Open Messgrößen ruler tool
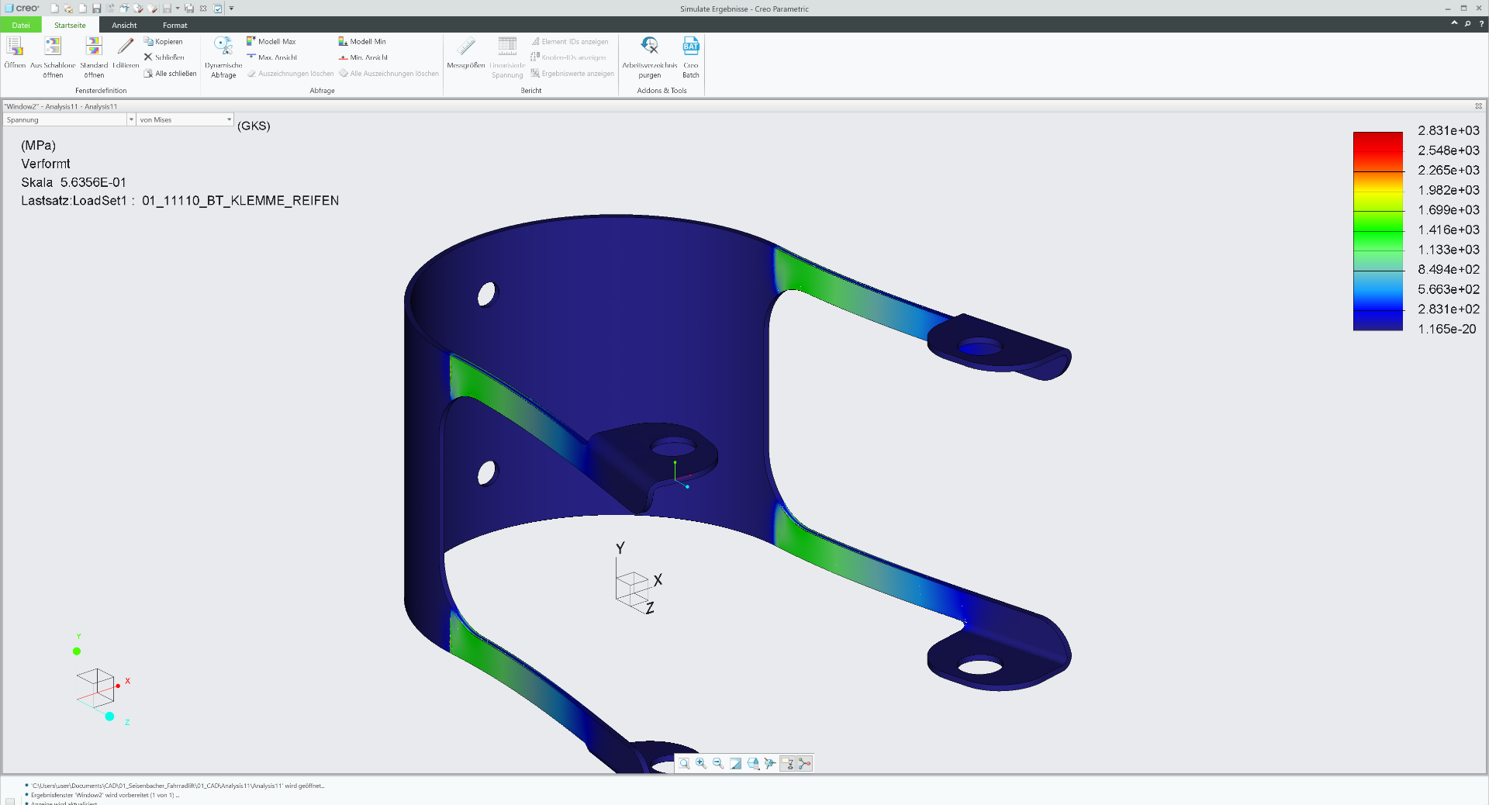 (466, 52)
